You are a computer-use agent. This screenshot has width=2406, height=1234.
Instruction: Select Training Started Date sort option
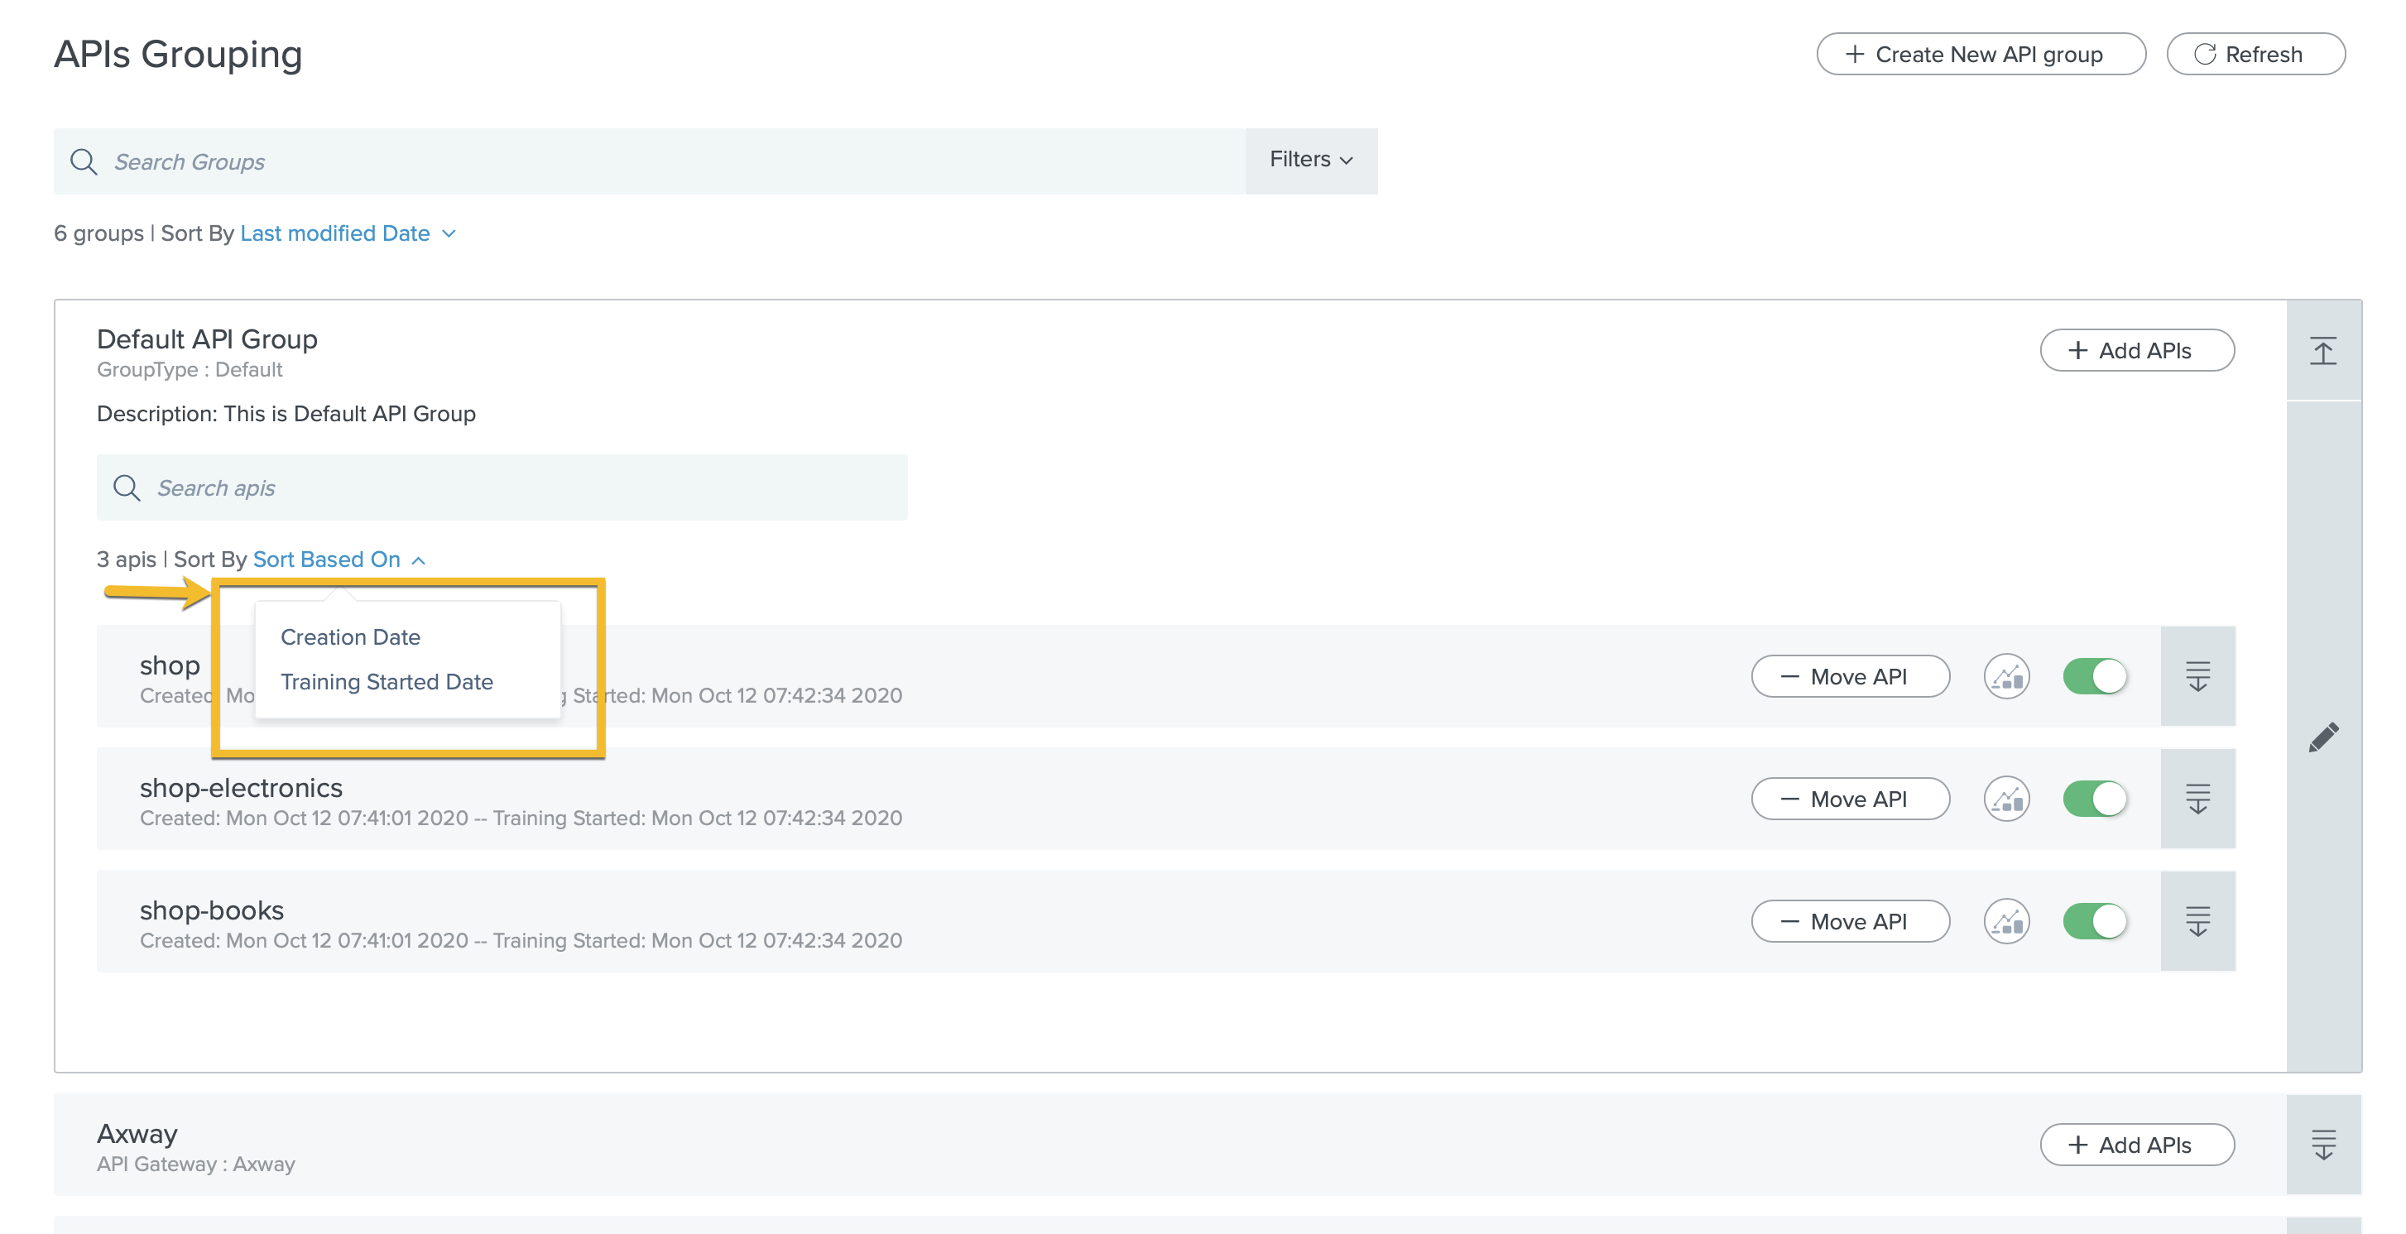point(387,680)
